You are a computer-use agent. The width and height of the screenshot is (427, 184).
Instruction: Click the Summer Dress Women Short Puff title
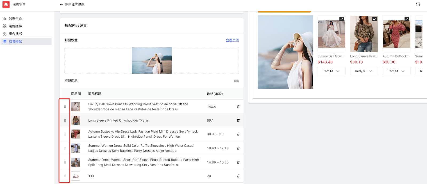(x=144, y=162)
